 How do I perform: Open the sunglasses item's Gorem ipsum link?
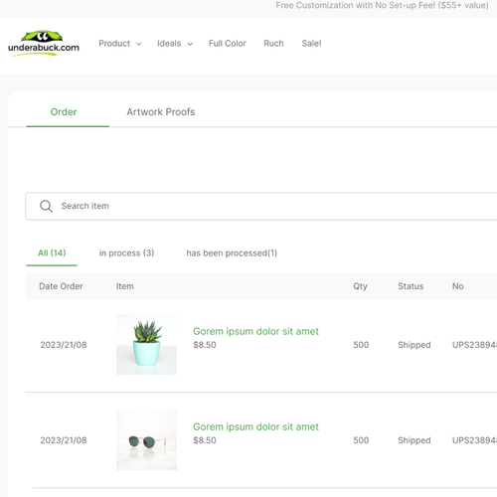255,426
